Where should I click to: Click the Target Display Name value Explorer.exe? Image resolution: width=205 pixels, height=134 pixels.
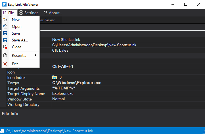63,94
